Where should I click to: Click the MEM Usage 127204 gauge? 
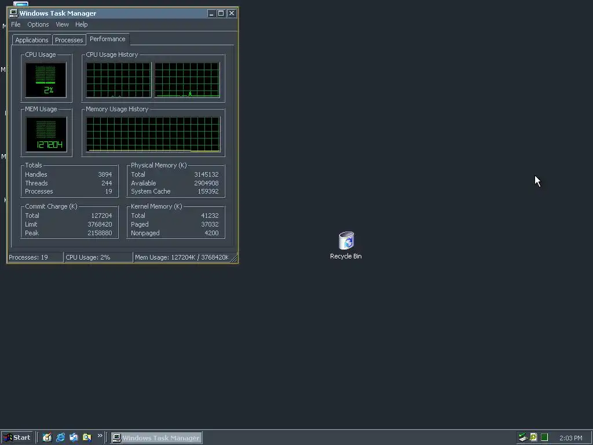click(x=46, y=134)
